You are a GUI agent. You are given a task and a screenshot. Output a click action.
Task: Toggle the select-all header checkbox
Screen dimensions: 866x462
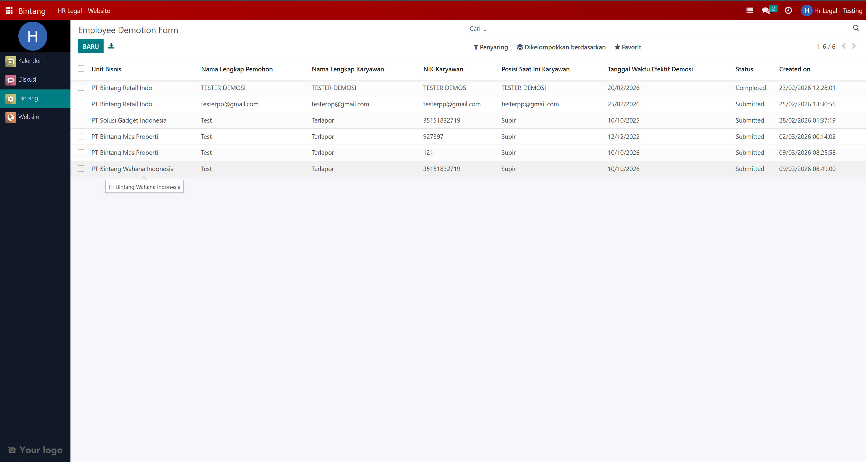point(81,69)
